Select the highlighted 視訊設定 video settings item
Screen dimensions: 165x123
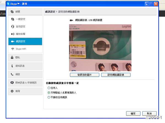[x=25, y=41]
